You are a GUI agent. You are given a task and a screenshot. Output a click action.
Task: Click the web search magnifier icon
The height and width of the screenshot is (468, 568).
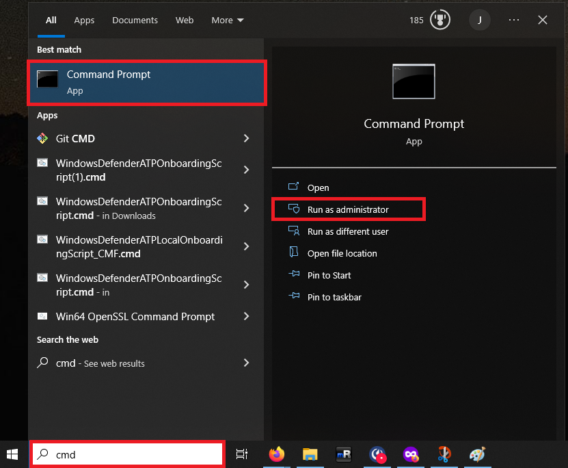point(43,363)
